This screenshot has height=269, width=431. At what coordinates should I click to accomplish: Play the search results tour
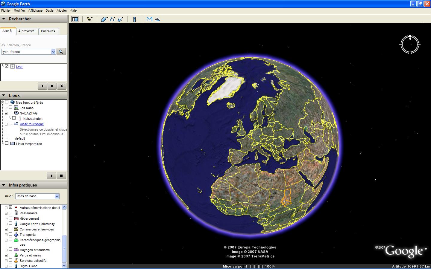[x=43, y=86]
